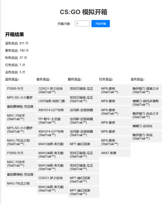Select PP-野牛-太空猫 (StatTrak™) item

coord(52,121)
